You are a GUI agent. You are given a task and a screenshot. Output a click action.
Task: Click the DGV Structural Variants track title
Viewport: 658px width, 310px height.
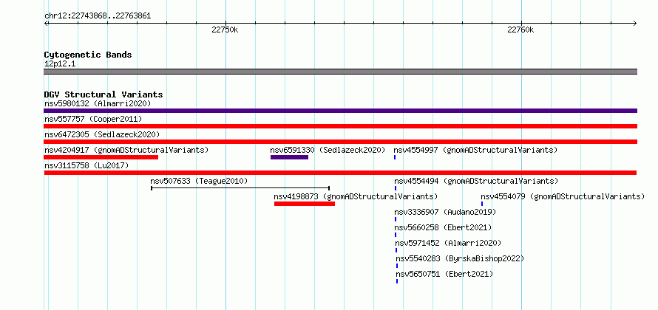[x=104, y=94]
